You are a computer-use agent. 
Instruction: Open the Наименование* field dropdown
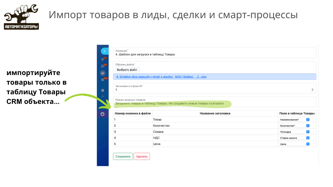(x=294, y=119)
